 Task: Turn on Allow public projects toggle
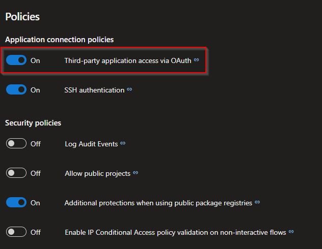[16, 173]
